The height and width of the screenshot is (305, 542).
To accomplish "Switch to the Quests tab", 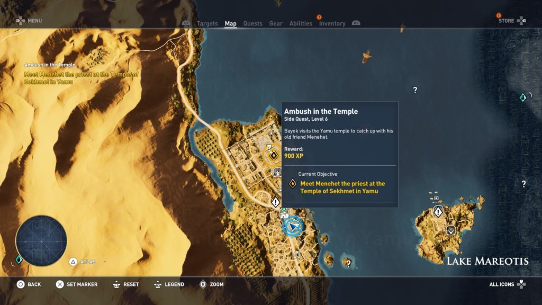I will click(x=252, y=23).
